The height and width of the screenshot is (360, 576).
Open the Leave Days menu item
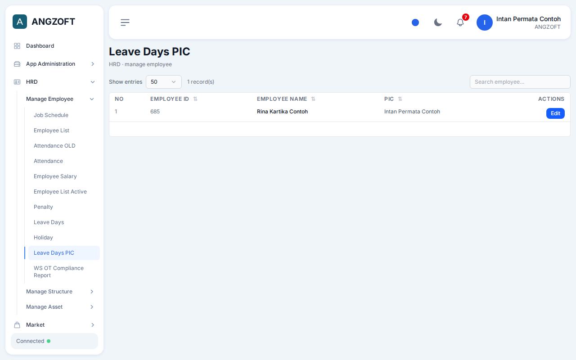click(64, 222)
